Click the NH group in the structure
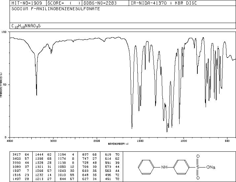 [164, 167]
